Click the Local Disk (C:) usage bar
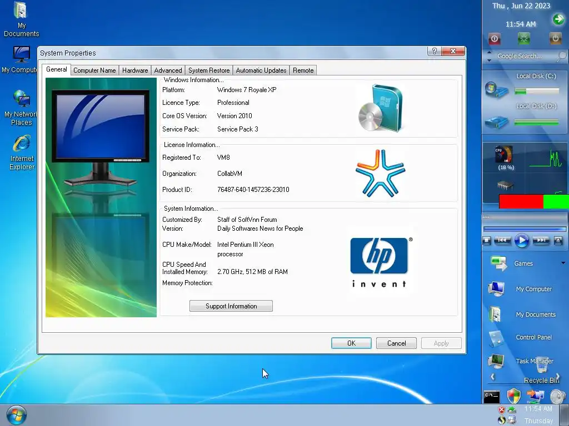This screenshot has height=426, width=569. tap(537, 92)
